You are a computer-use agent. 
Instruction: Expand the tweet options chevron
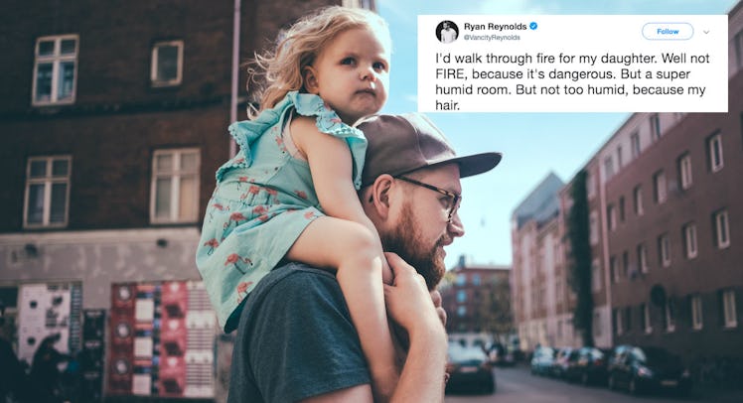[706, 32]
